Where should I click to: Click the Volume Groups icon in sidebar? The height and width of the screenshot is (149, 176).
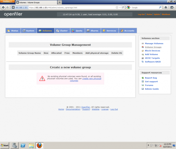pyautogui.click(x=143, y=47)
